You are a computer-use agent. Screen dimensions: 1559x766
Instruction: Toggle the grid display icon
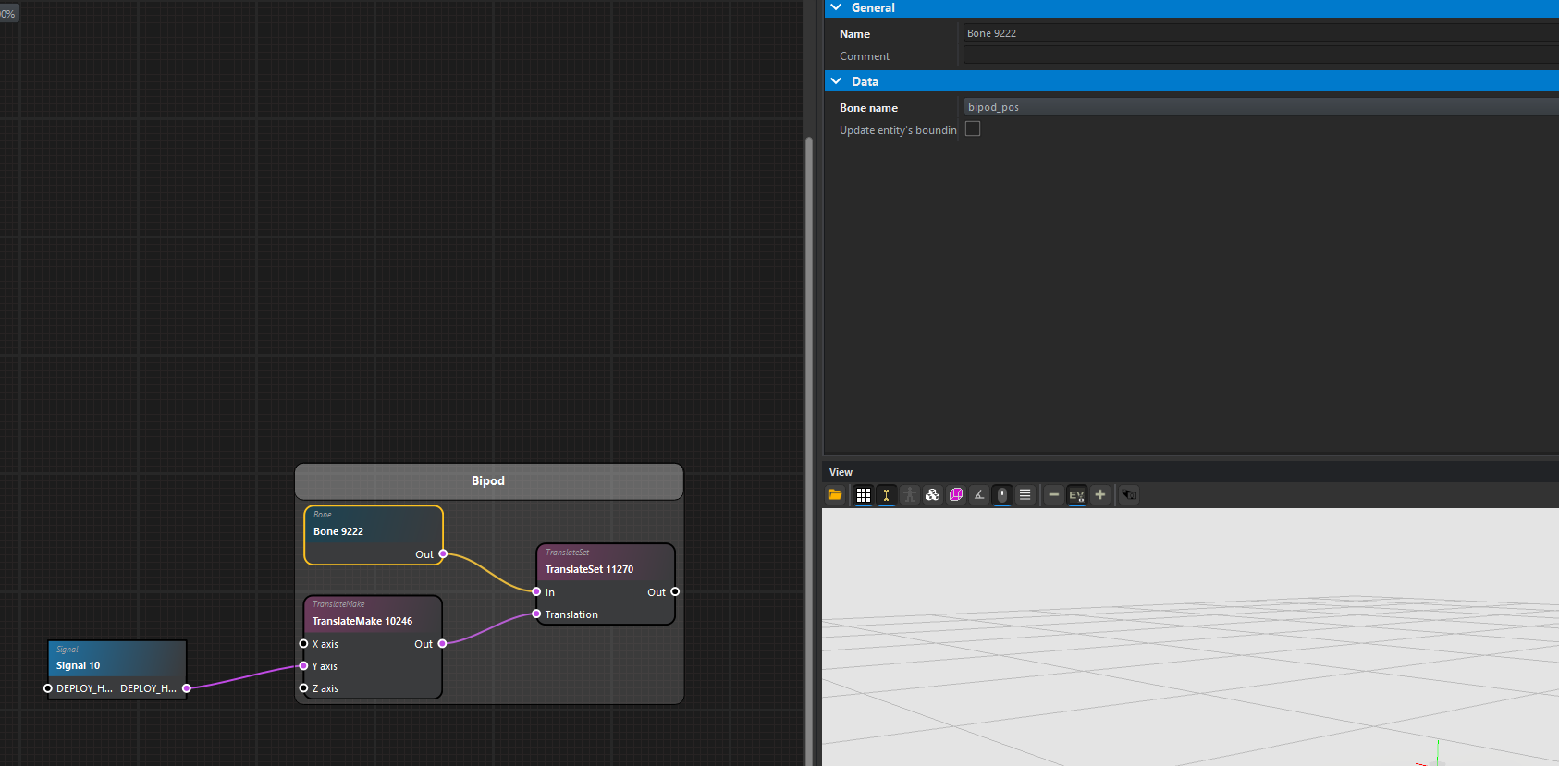coord(864,495)
